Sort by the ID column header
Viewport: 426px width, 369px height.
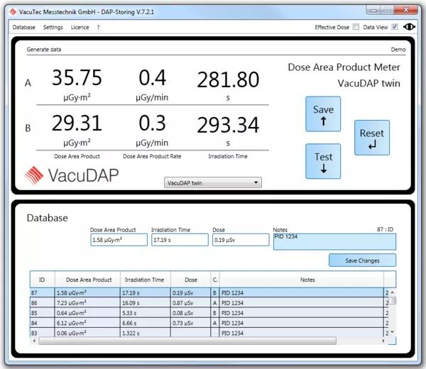tap(42, 280)
